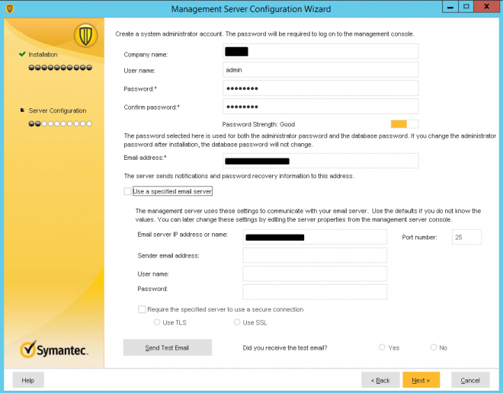Image resolution: width=503 pixels, height=393 pixels.
Task: Close the wizard window
Action: pos(487,7)
